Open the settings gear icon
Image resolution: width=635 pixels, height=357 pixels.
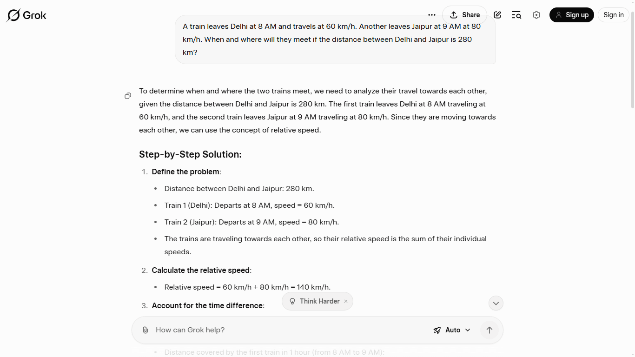(536, 15)
